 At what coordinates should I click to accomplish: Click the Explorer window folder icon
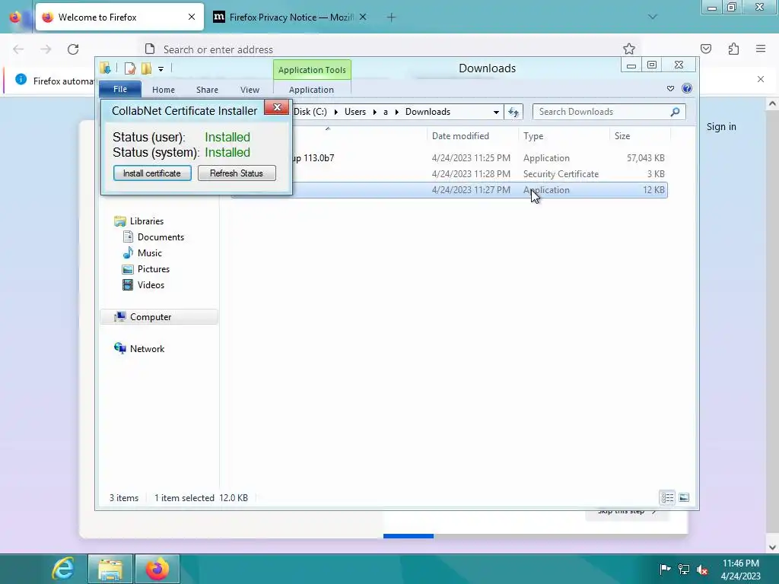(x=105, y=68)
